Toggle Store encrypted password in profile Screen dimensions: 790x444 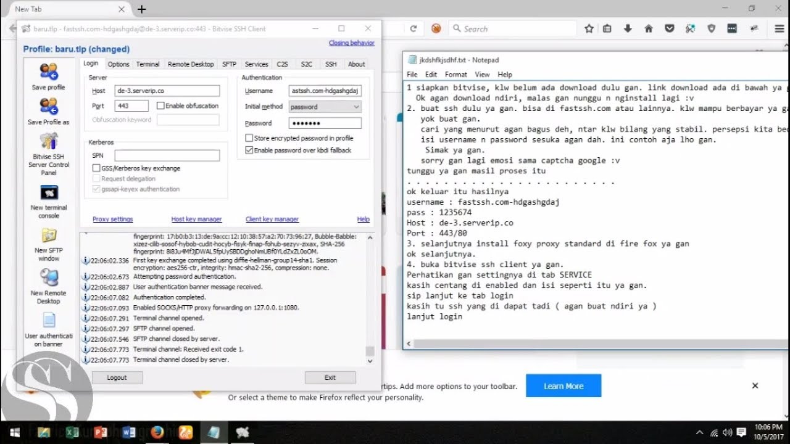point(249,138)
